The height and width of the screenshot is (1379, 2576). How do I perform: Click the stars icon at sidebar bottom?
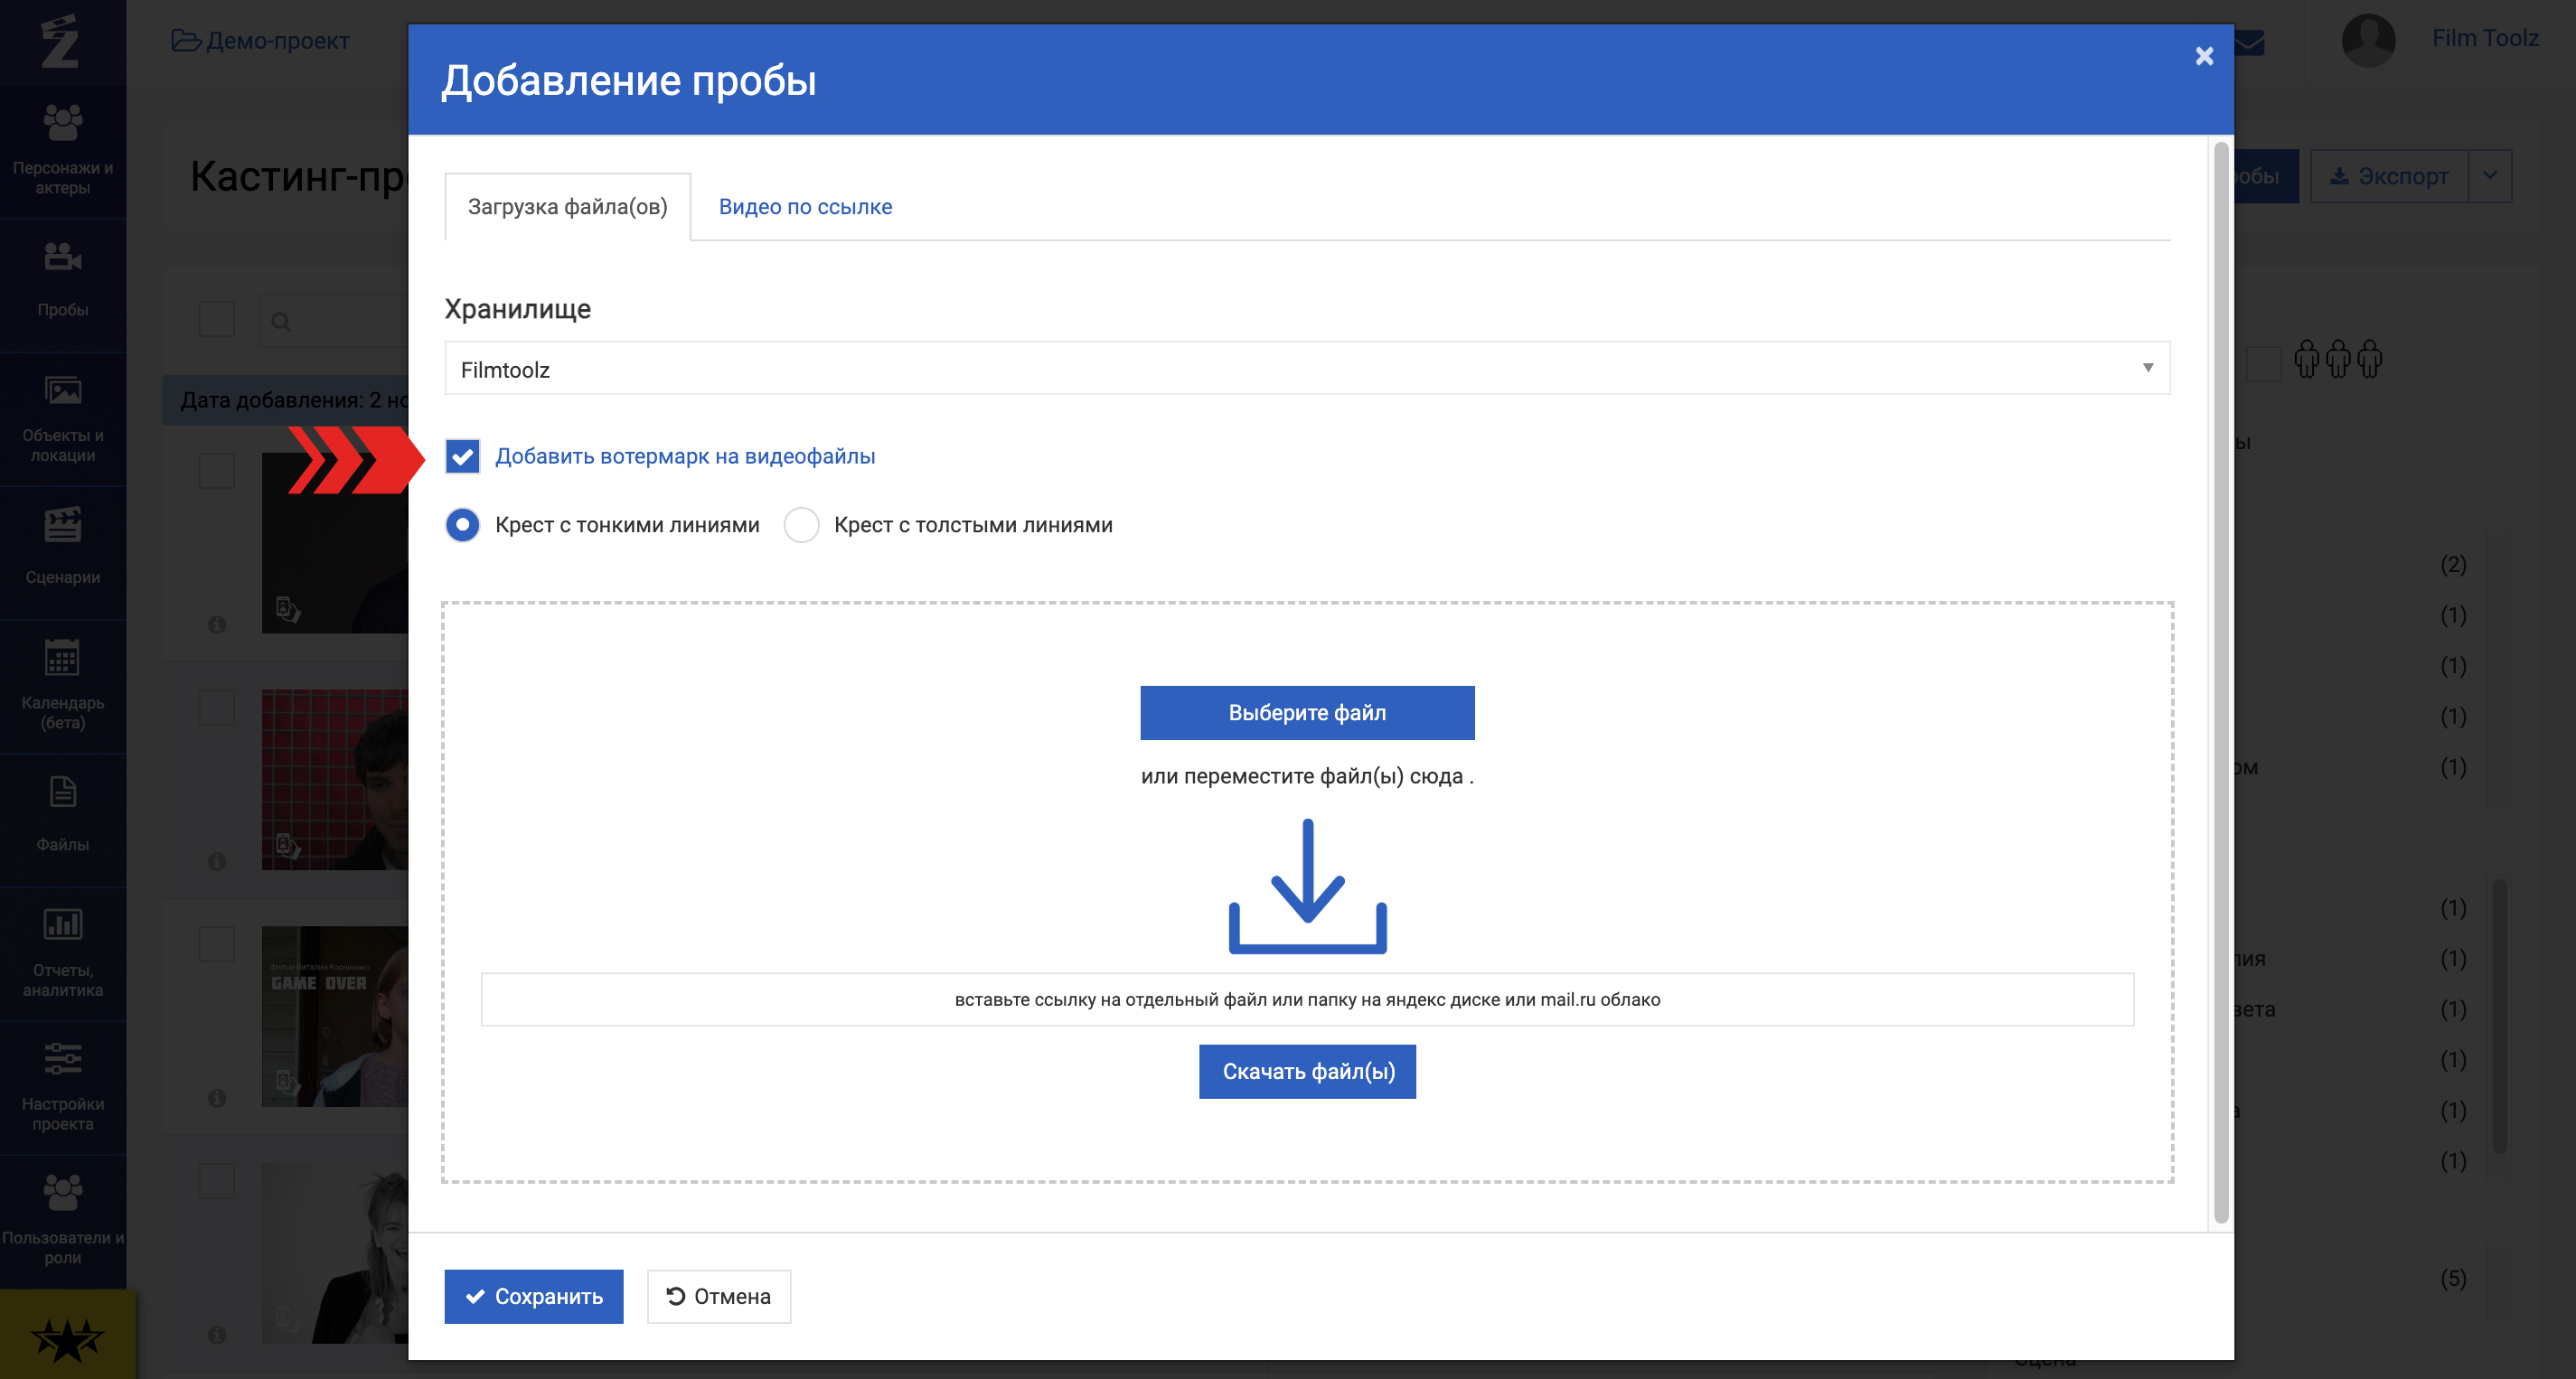[x=67, y=1339]
